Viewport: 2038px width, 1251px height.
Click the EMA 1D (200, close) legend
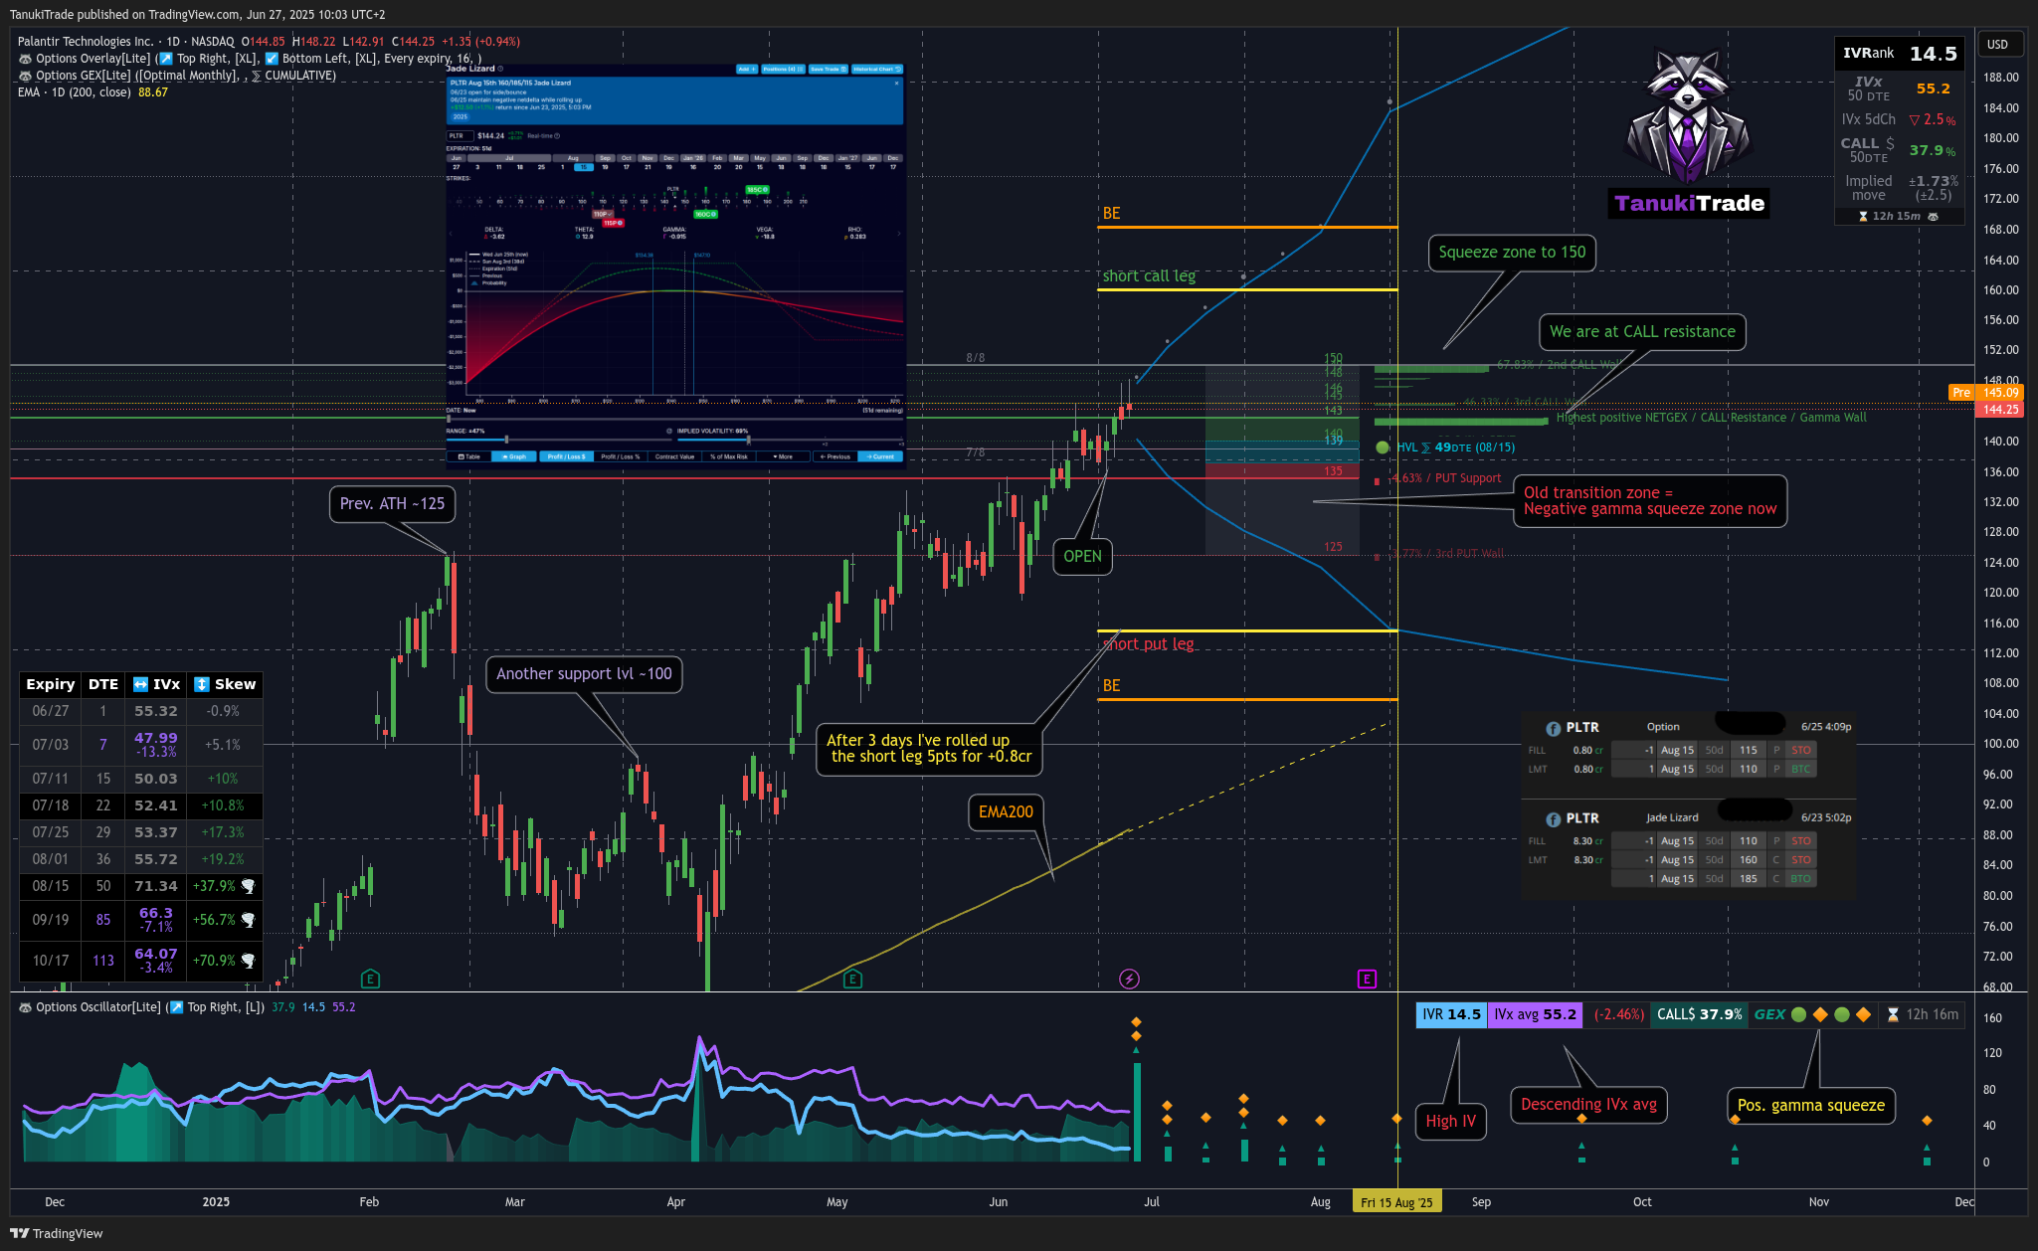pos(93,92)
